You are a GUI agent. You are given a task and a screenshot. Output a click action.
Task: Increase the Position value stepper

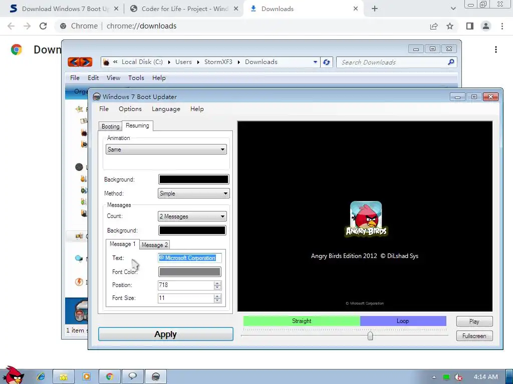(217, 283)
